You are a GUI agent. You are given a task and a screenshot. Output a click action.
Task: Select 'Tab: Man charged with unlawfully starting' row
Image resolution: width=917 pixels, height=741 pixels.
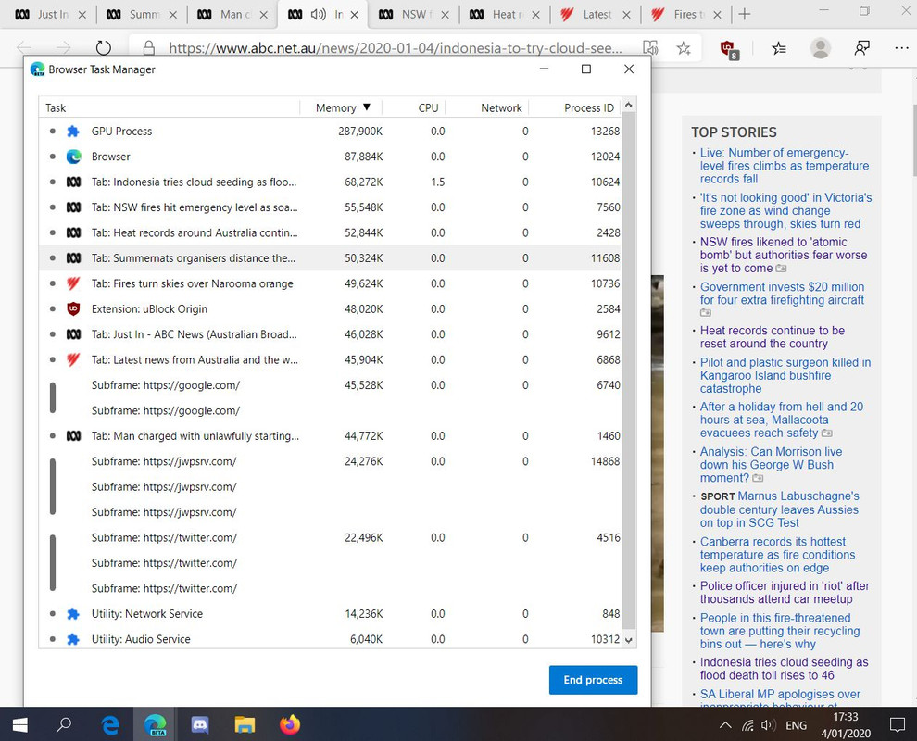click(330, 435)
